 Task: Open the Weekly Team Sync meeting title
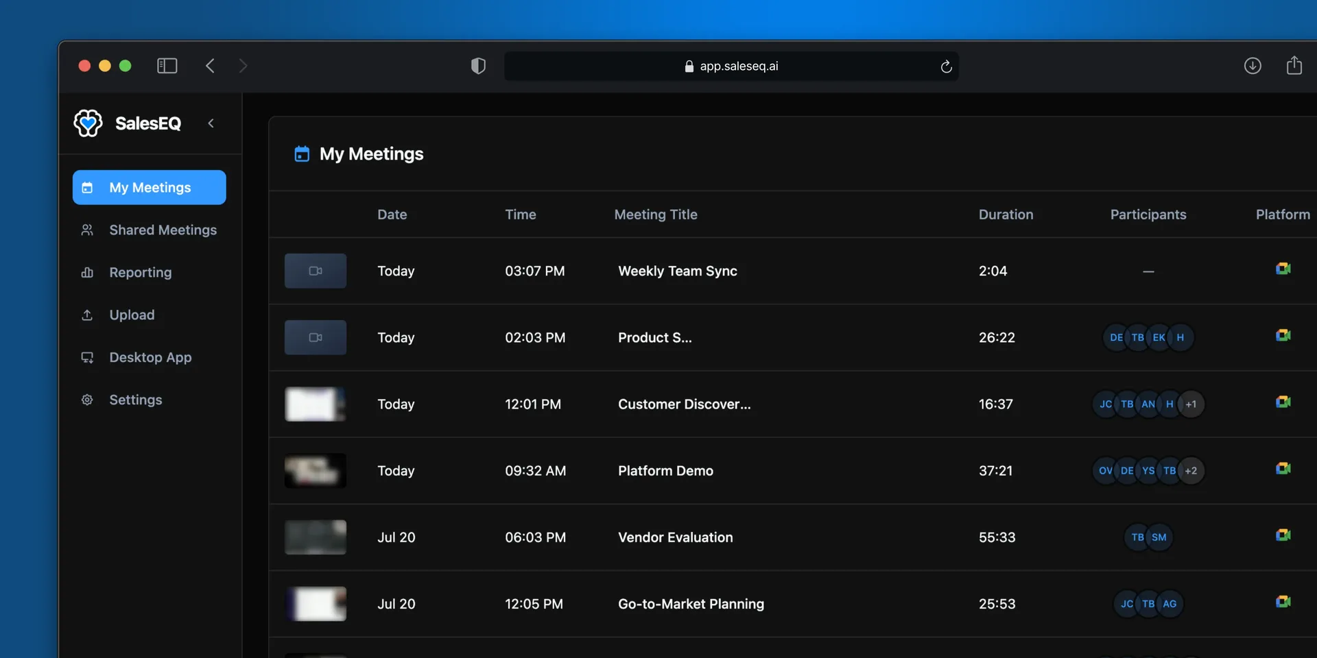(678, 271)
